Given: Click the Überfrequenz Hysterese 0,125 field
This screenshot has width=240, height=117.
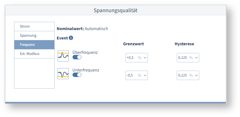Looking at the screenshot, I should 182,58.
